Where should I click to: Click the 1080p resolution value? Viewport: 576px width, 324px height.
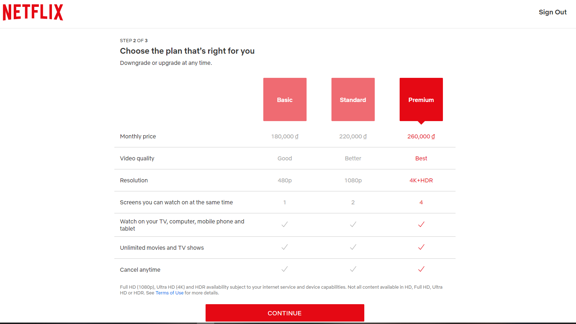353,181
